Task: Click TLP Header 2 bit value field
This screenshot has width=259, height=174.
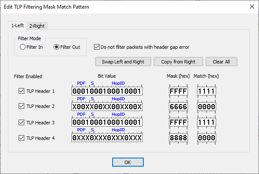Action: point(107,107)
